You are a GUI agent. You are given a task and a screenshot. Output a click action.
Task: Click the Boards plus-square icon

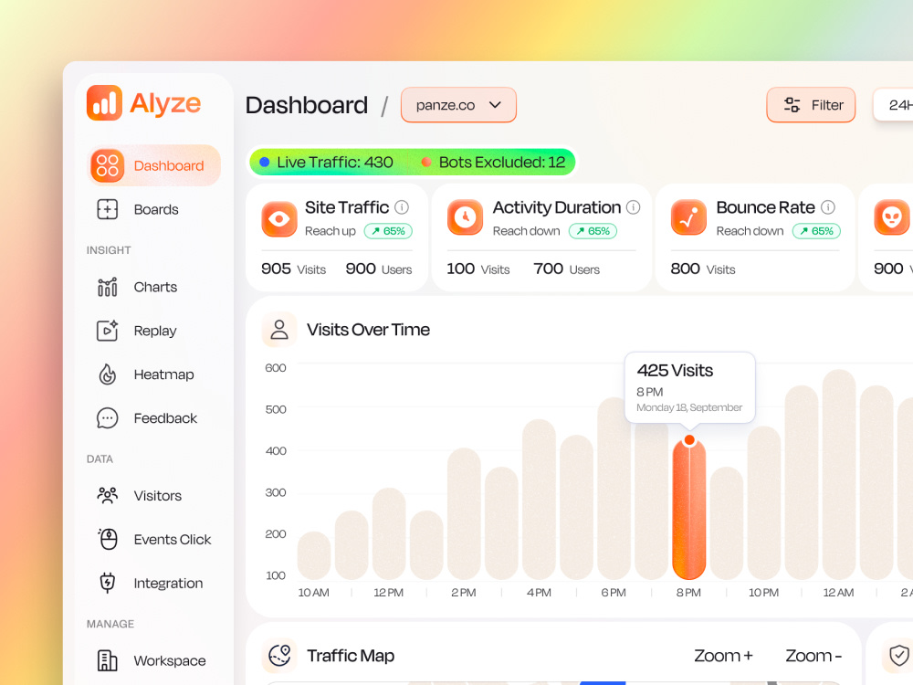(107, 209)
